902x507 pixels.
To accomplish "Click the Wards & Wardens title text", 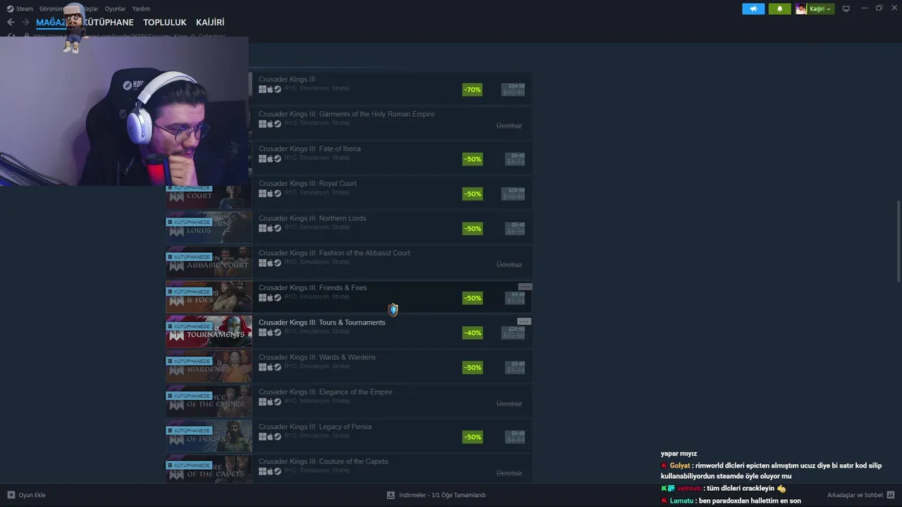I will coord(317,357).
